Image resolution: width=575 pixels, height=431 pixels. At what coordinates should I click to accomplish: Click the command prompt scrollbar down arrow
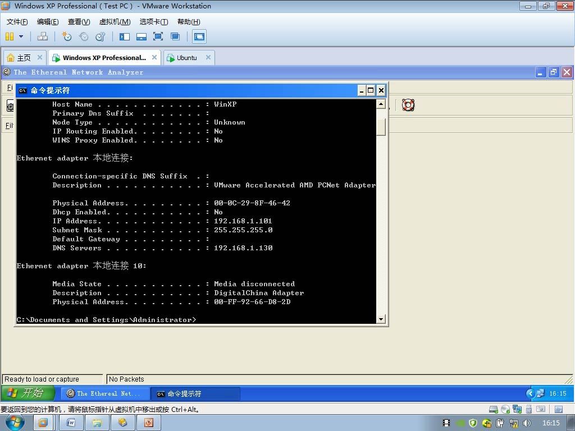click(x=381, y=319)
